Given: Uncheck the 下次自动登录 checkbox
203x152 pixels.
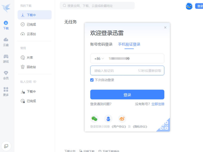Looking at the screenshot, I should tap(92, 80).
